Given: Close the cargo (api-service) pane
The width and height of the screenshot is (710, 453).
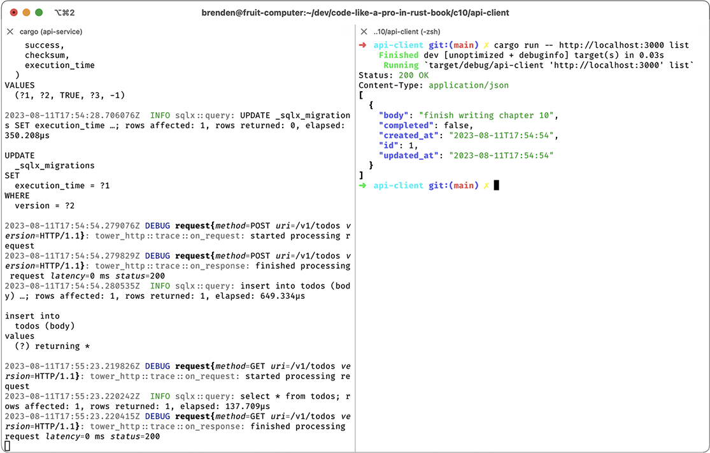Looking at the screenshot, I should click(x=10, y=32).
